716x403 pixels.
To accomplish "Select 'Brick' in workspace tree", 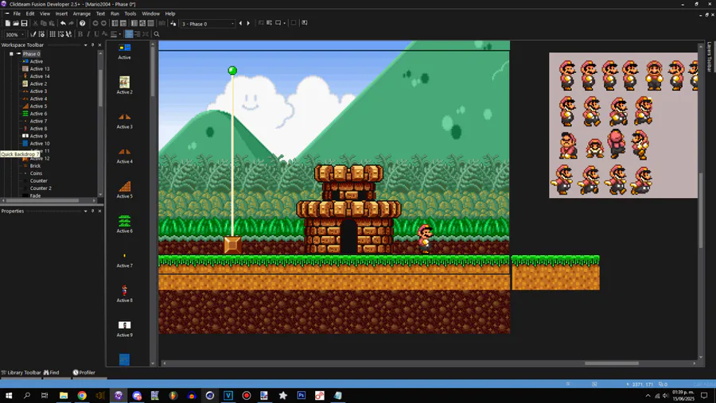I will (x=35, y=166).
